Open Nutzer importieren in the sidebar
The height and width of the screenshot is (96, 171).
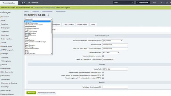coord(7,39)
